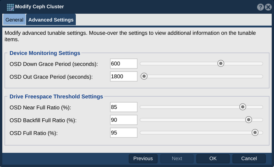The height and width of the screenshot is (167, 274).
Task: Click the Drive Freespace Threshold Settings heading
Action: click(x=56, y=96)
